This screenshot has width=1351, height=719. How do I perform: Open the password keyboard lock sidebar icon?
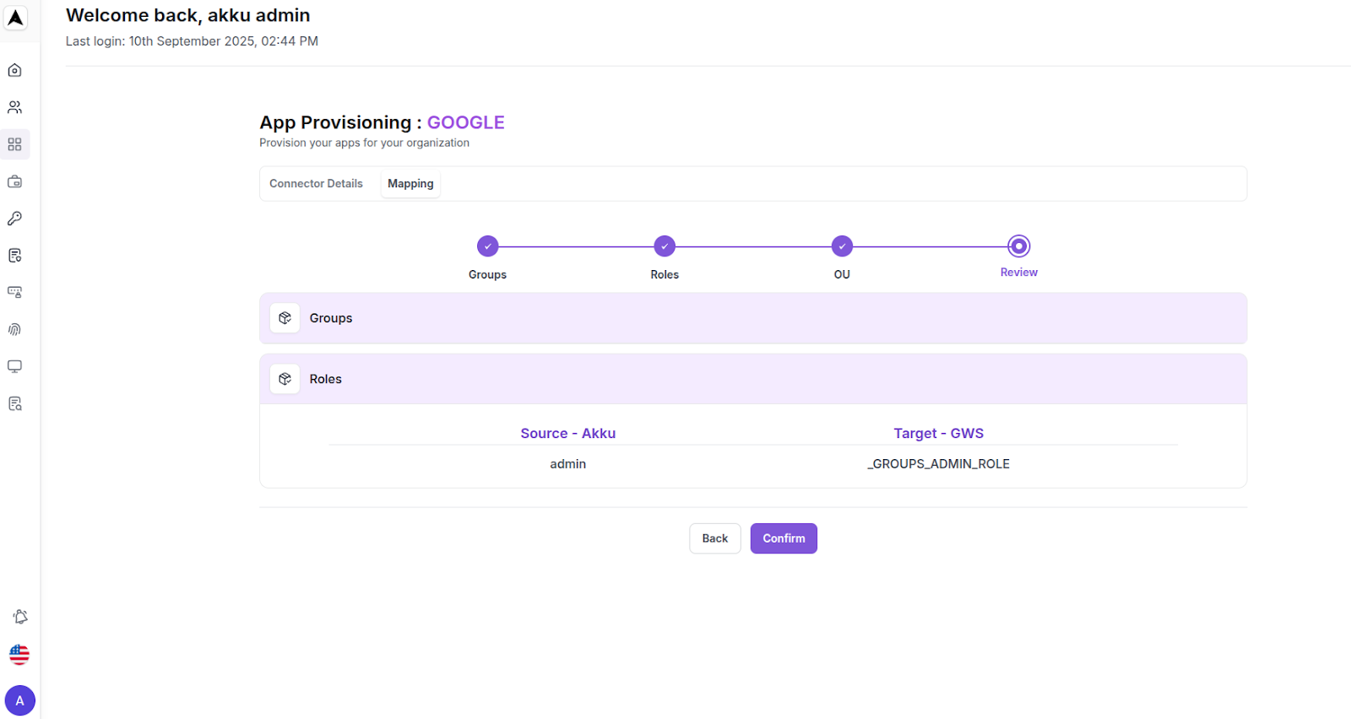click(x=15, y=292)
